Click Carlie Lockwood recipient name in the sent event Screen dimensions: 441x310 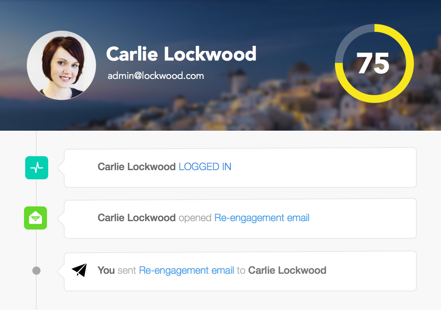pyautogui.click(x=287, y=271)
